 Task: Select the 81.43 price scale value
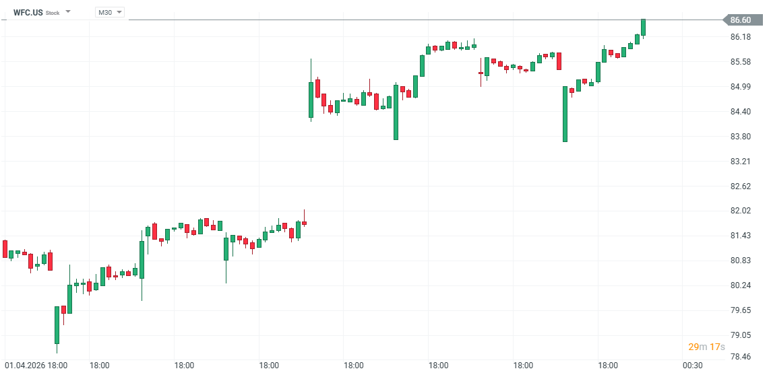tap(741, 236)
